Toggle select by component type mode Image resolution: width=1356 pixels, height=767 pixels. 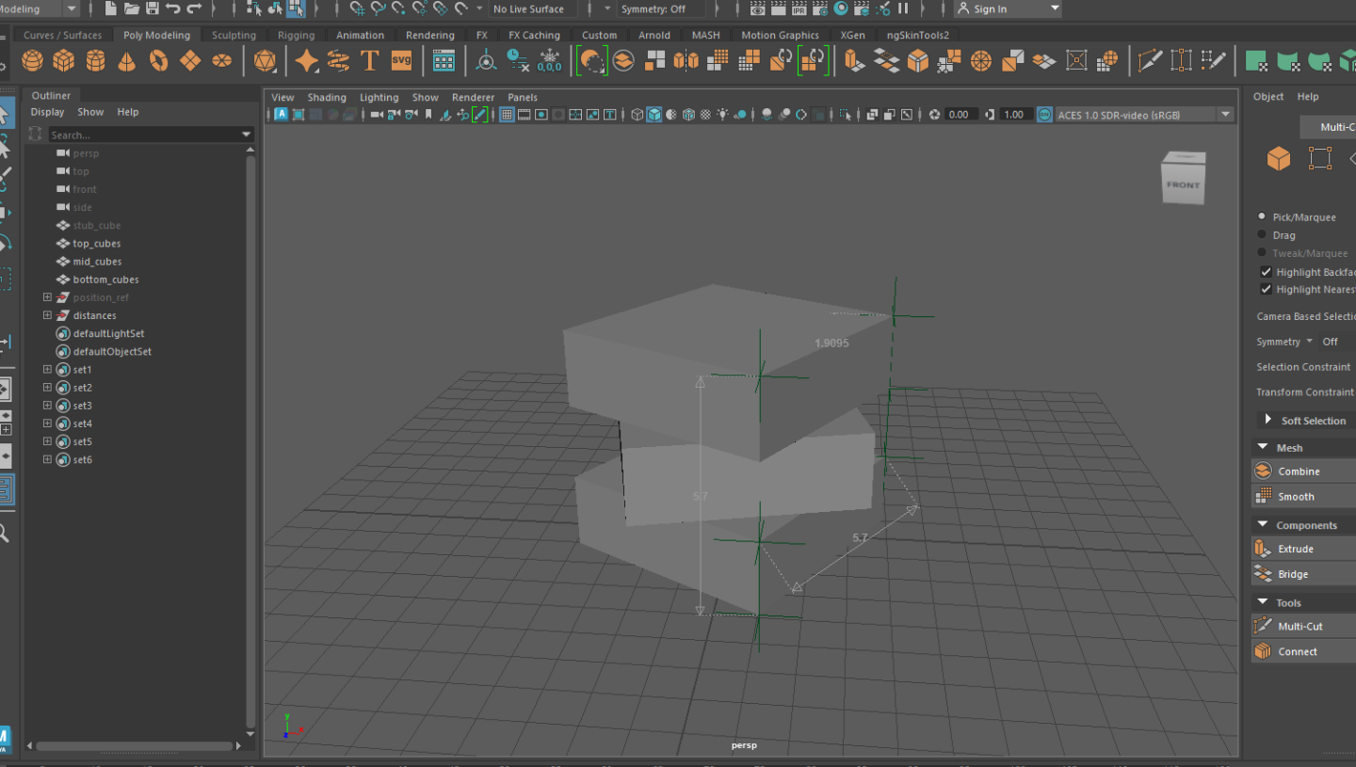coord(297,8)
